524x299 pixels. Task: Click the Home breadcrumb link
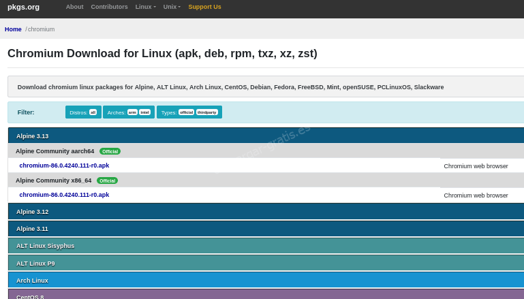tap(13, 29)
